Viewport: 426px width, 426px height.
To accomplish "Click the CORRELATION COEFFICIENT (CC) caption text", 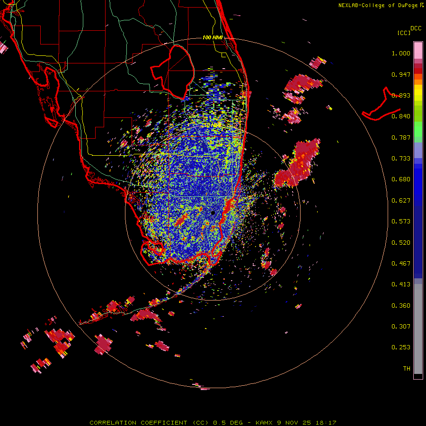I will [x=149, y=423].
